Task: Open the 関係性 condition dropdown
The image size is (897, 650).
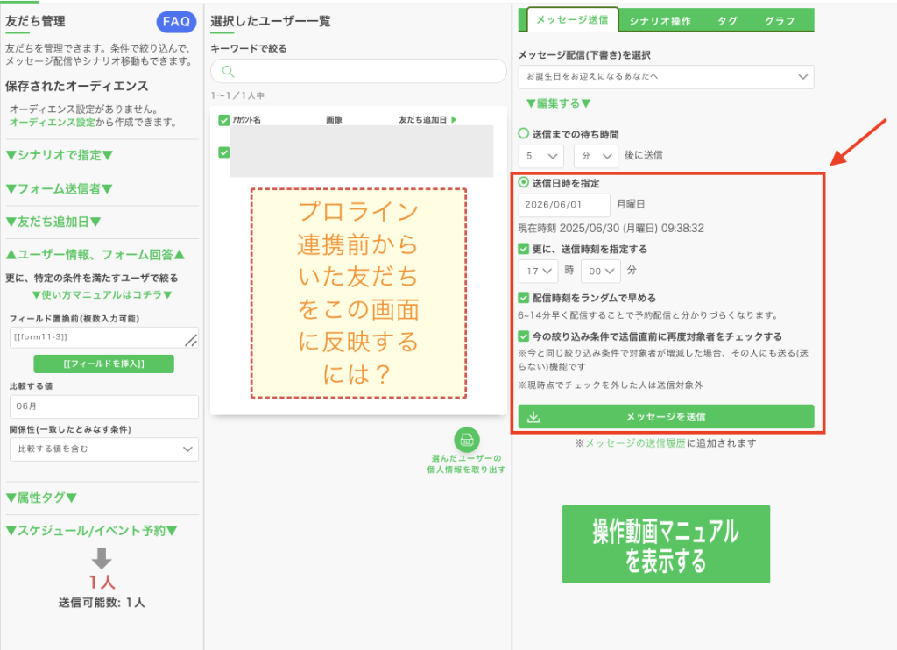Action: click(103, 449)
